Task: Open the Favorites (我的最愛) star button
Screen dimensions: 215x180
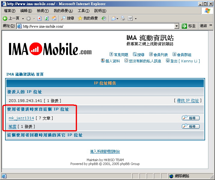Action: [88, 18]
